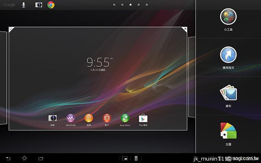Launch Chrome from the top bar
Screen dimensions: 261x163
click(x=51, y=5)
